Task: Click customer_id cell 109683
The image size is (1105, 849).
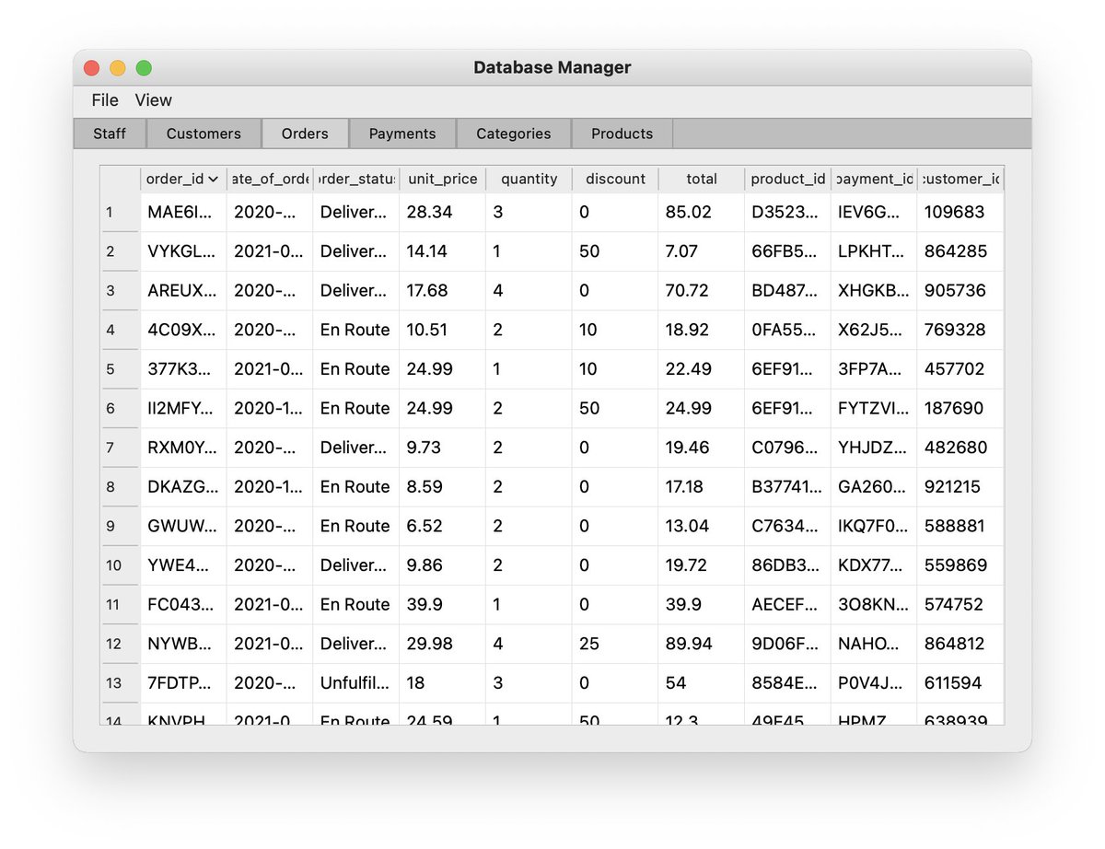Action: tap(960, 213)
